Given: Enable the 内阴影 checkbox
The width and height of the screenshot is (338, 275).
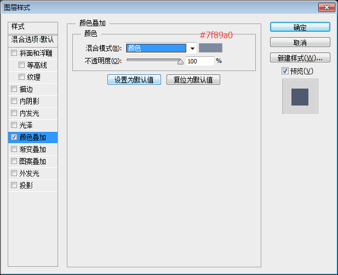Looking at the screenshot, I should [x=14, y=101].
